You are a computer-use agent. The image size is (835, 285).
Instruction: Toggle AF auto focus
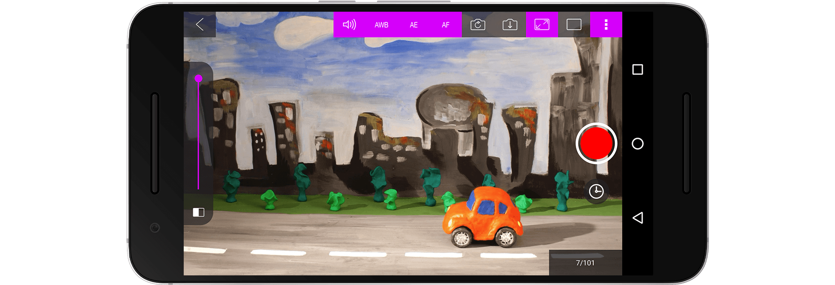(446, 25)
